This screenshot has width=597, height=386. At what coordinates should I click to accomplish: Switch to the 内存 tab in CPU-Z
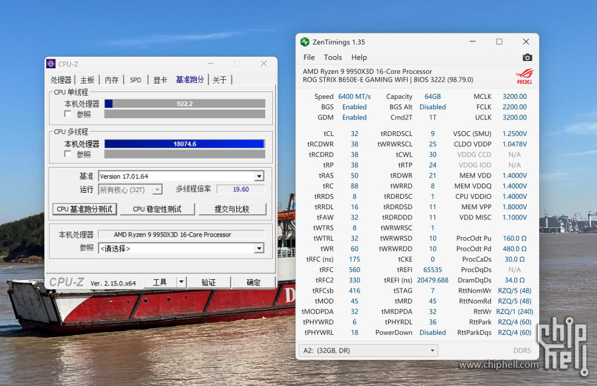(x=111, y=80)
